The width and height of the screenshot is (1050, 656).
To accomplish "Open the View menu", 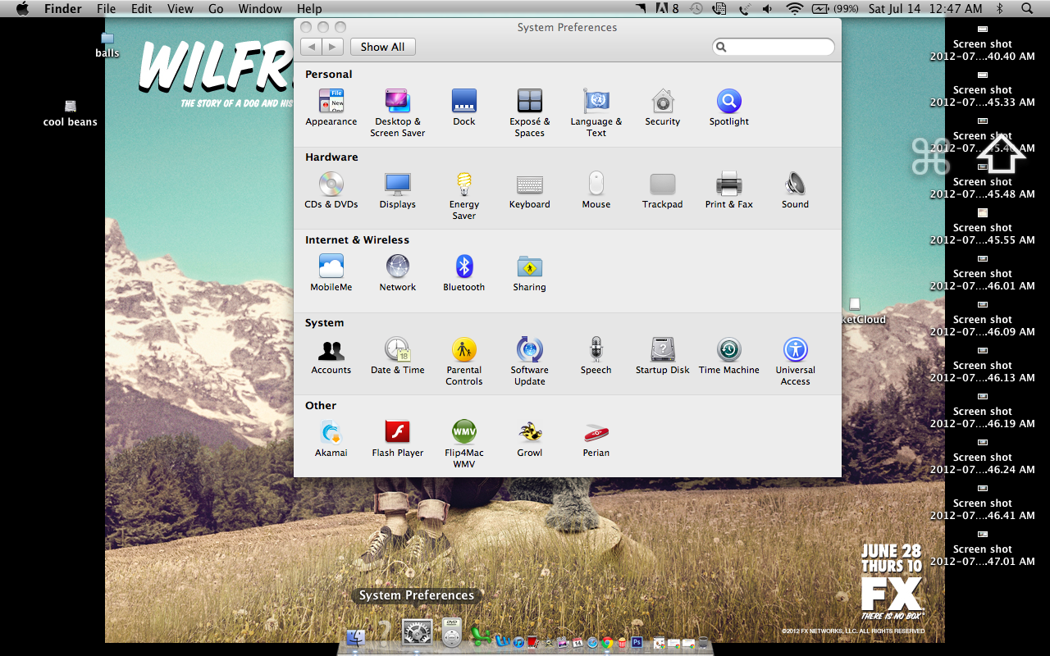I will [x=180, y=9].
